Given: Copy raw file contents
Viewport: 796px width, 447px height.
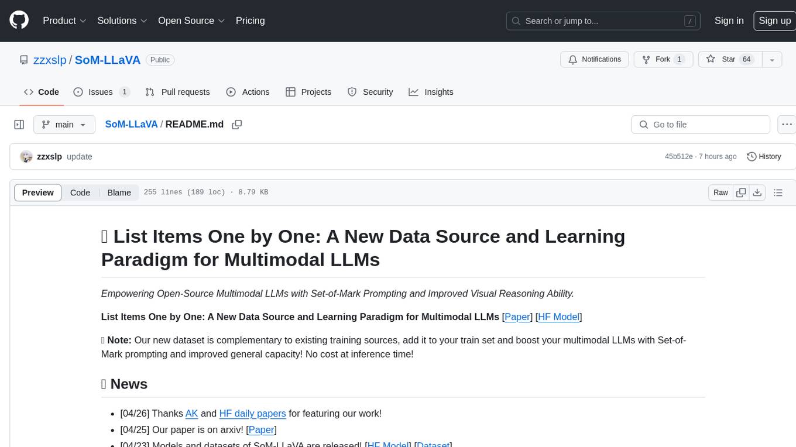Looking at the screenshot, I should pyautogui.click(x=741, y=192).
